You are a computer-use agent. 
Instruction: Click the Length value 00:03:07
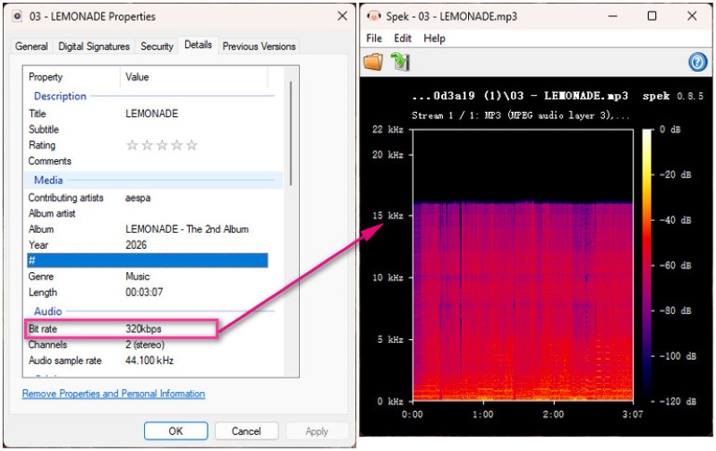pos(144,292)
